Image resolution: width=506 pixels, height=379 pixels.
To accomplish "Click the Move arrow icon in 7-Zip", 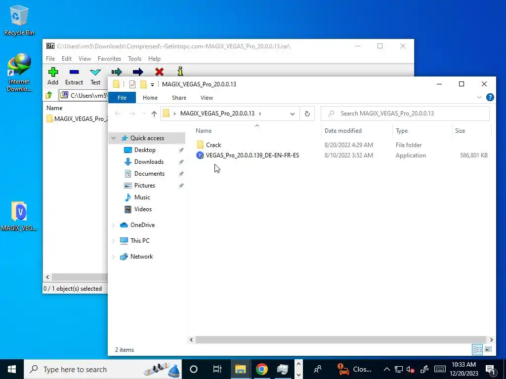I will (x=138, y=72).
